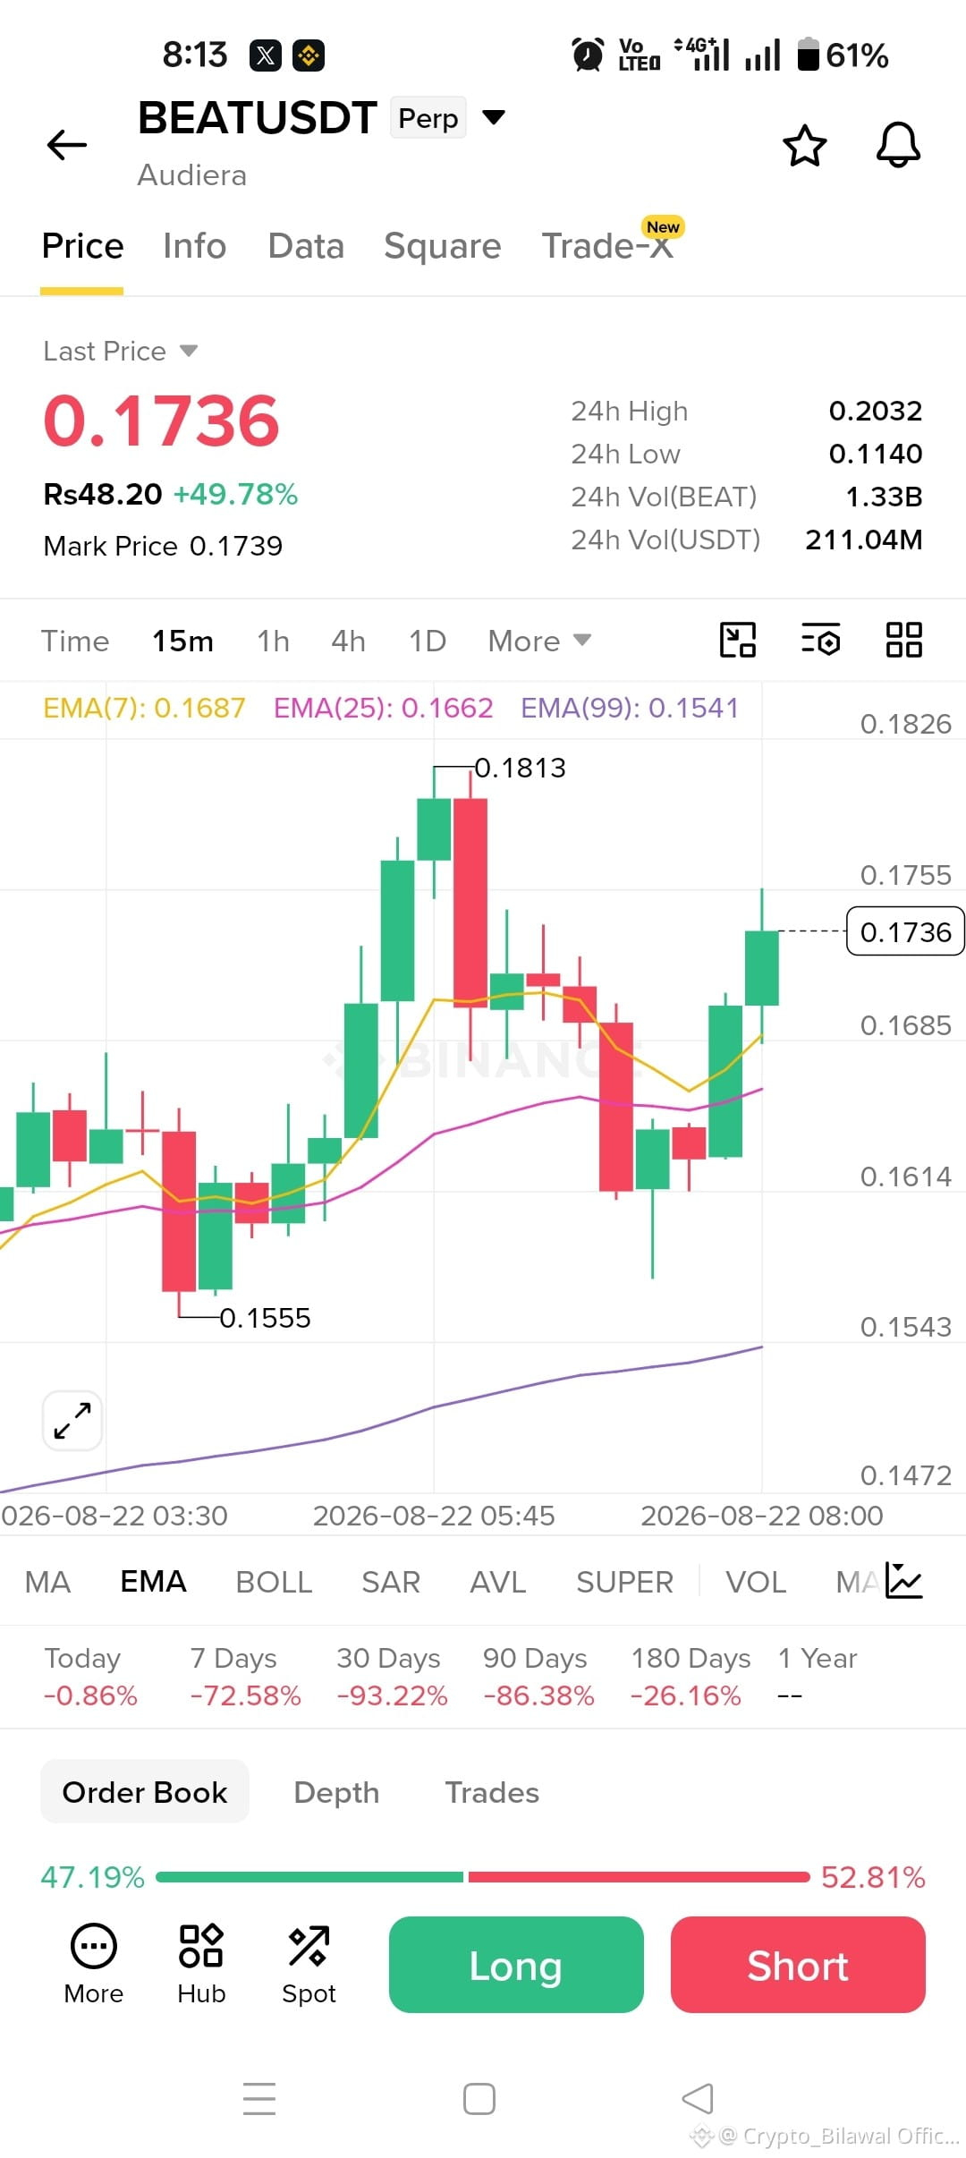
Task: Enable the SAR indicator
Action: [391, 1582]
